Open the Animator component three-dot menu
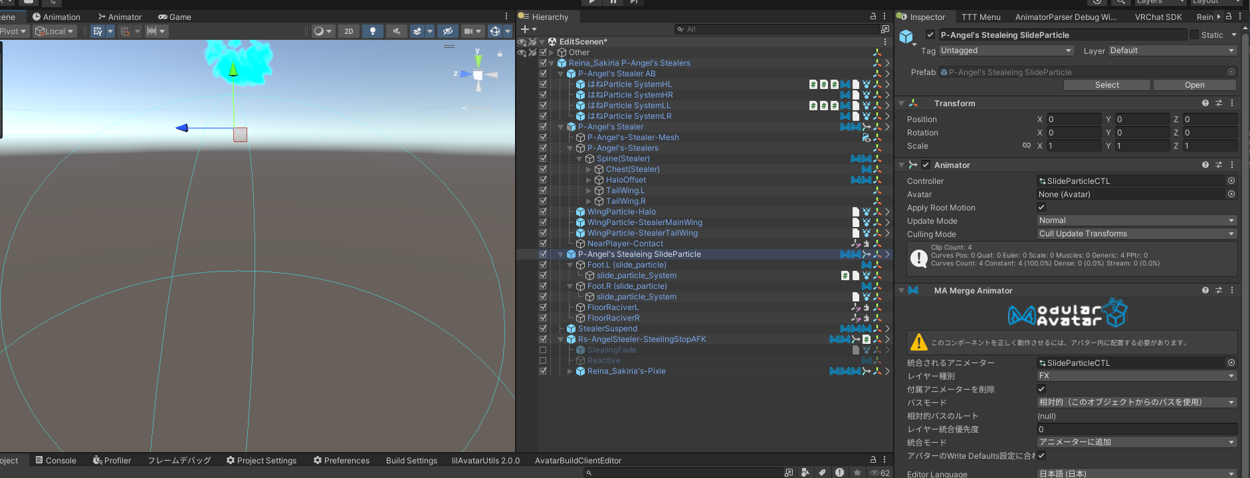 pos(1232,165)
